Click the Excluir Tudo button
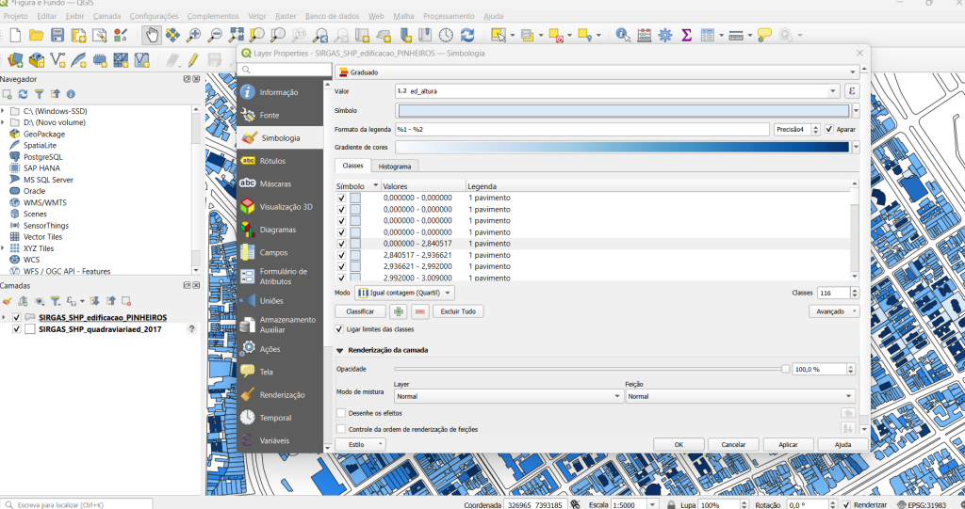The height and width of the screenshot is (509, 965). coord(458,311)
